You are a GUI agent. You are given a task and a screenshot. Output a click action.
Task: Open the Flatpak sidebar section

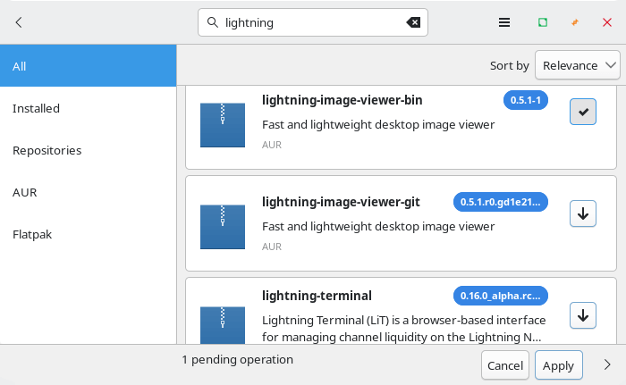(x=30, y=234)
